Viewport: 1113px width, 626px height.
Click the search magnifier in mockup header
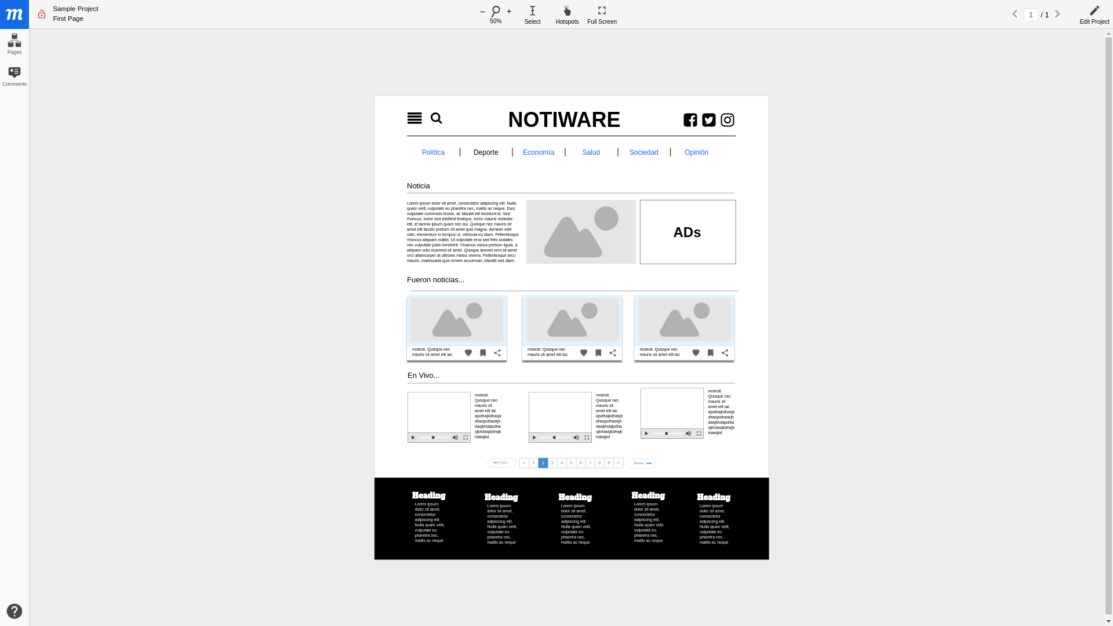pyautogui.click(x=437, y=118)
